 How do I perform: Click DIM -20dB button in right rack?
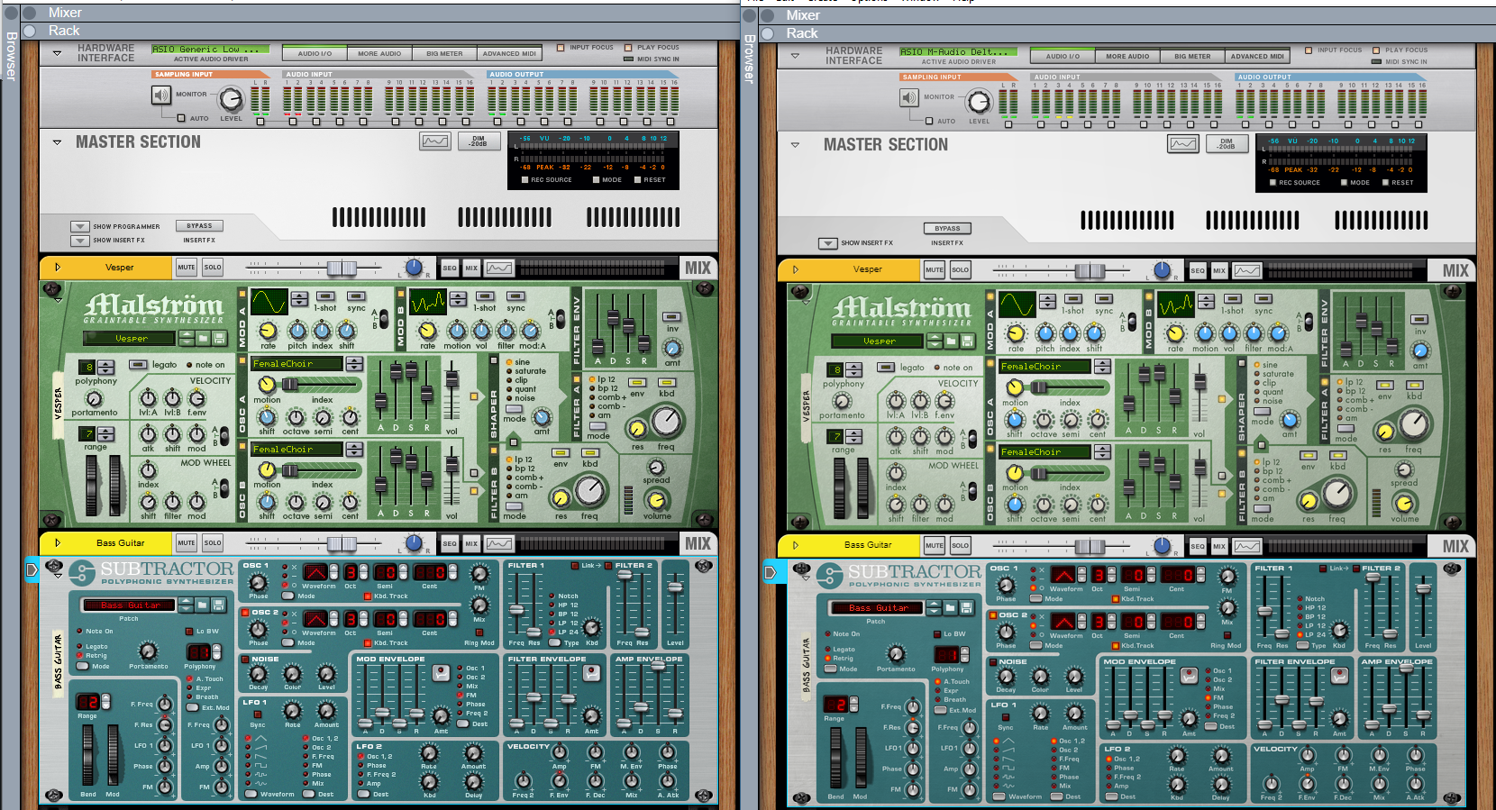click(1227, 144)
